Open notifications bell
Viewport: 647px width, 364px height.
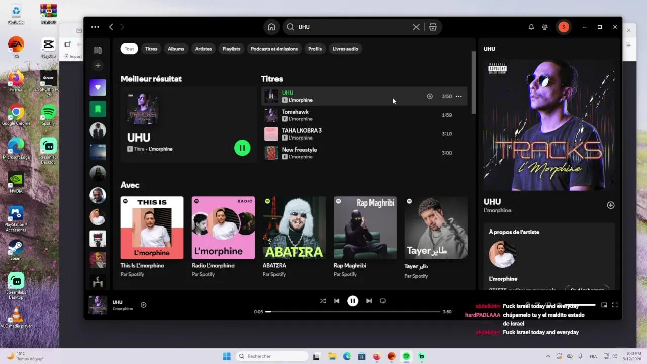(x=531, y=27)
